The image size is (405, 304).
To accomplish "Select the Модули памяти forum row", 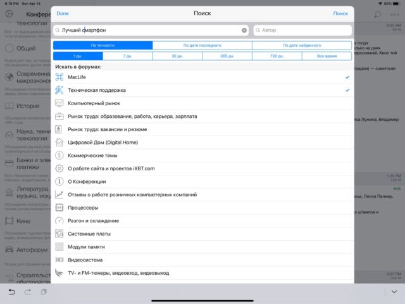I will coord(202,247).
